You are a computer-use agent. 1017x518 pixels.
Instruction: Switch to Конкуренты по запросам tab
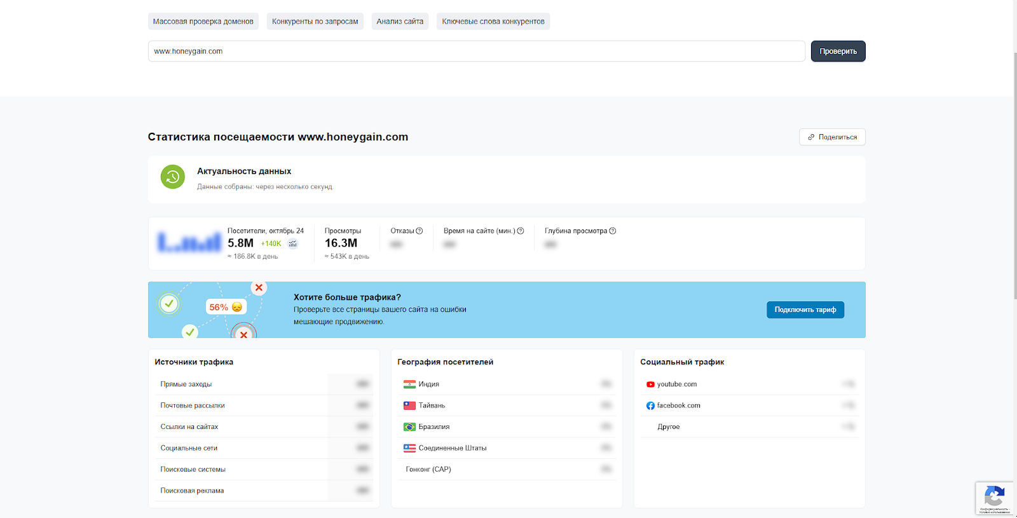(x=315, y=22)
